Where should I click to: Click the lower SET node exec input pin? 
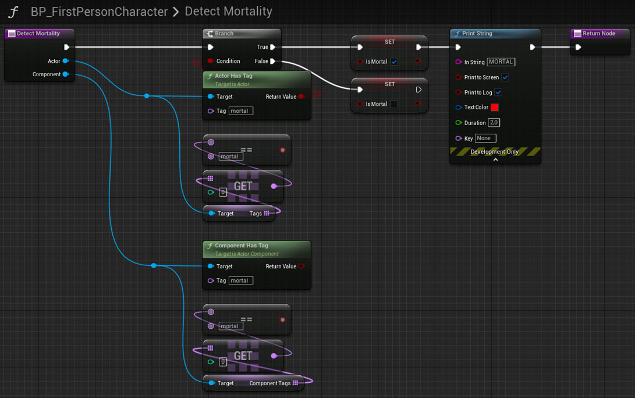pyautogui.click(x=360, y=90)
